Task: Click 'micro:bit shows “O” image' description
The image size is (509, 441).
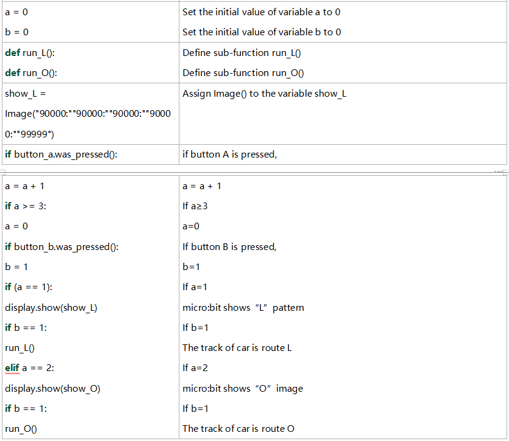Action: 243,389
